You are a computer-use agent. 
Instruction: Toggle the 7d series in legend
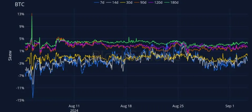(99, 2)
